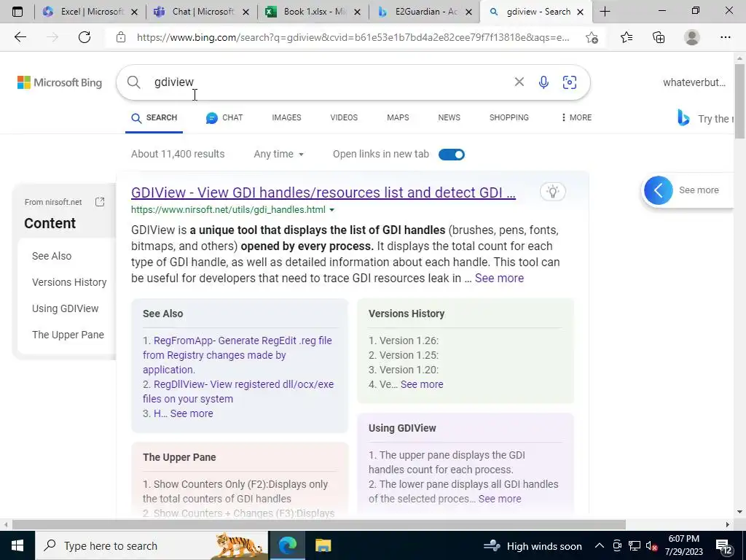This screenshot has width=746, height=560.
Task: Open File Explorer from taskbar
Action: [323, 545]
